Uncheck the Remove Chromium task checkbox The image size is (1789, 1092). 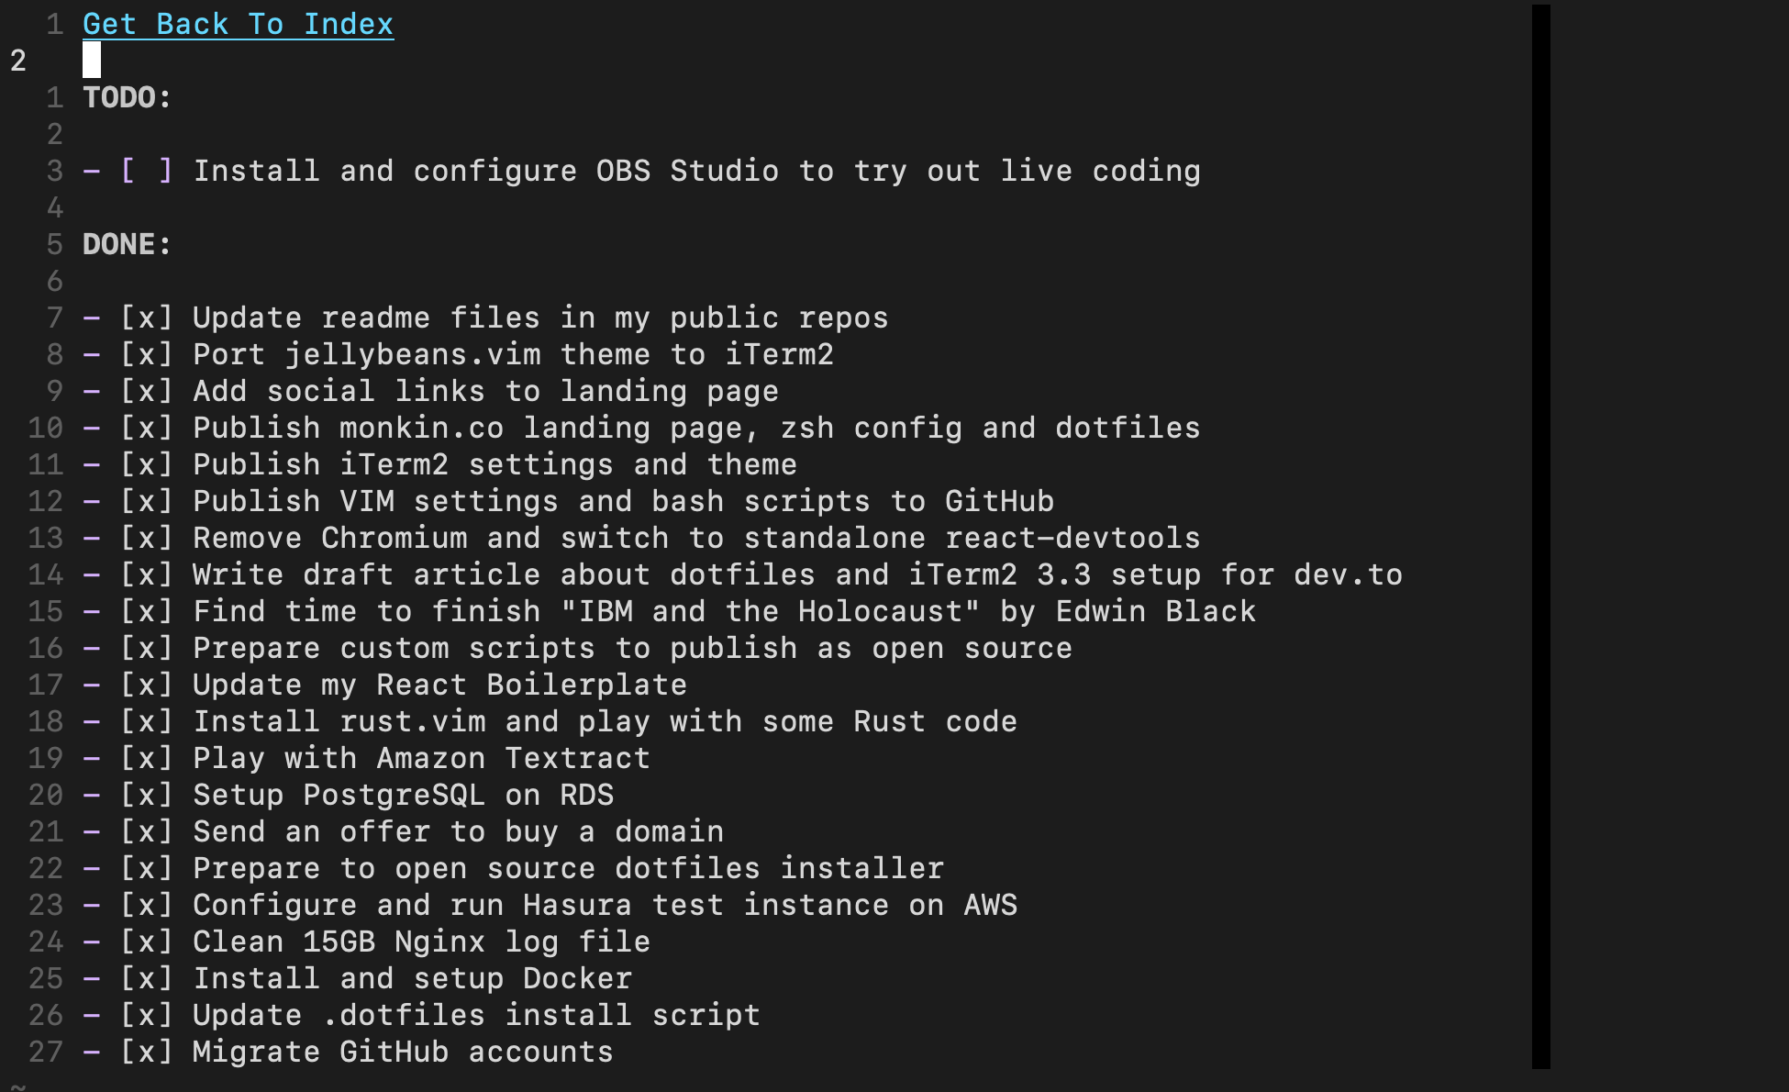coord(147,538)
